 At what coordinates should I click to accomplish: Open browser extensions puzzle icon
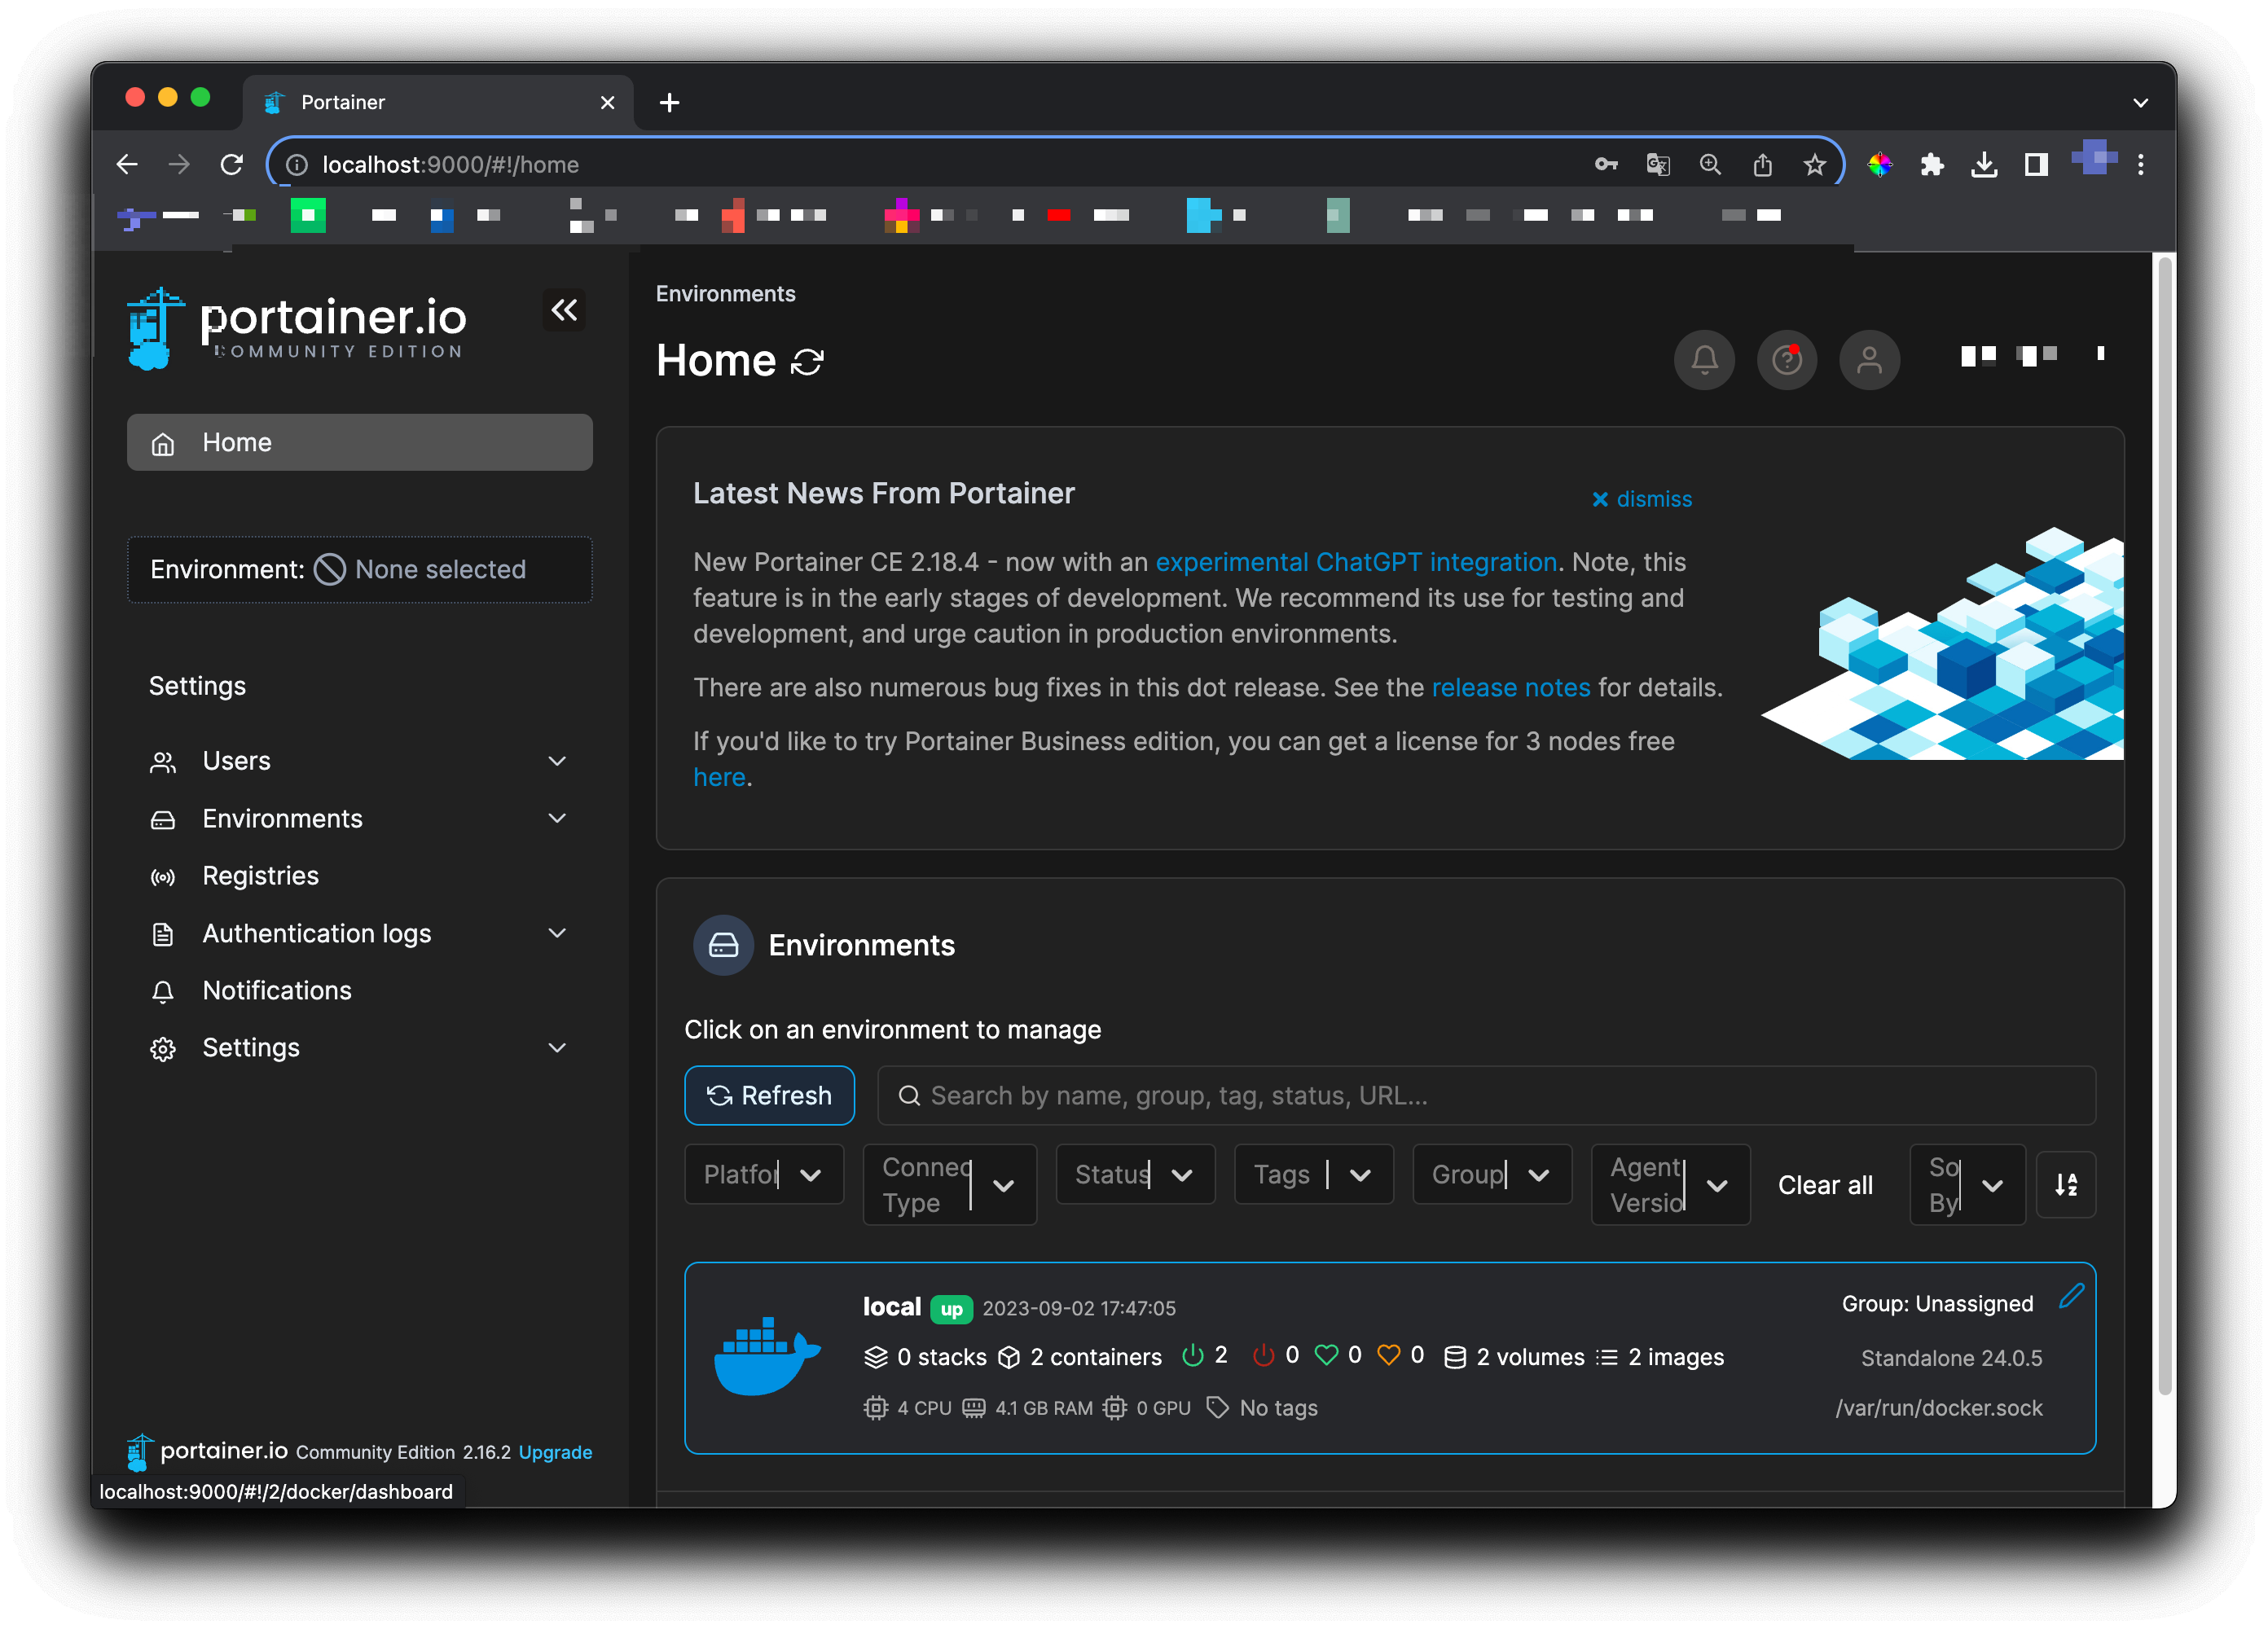(x=1932, y=165)
